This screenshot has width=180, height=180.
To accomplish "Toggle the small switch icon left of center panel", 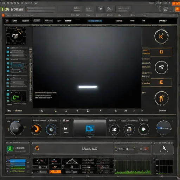I will point(65,129).
